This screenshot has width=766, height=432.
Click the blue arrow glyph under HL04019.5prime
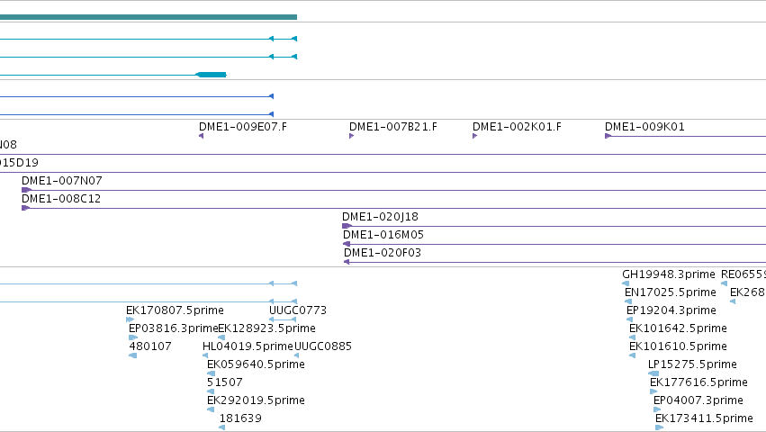(x=205, y=355)
